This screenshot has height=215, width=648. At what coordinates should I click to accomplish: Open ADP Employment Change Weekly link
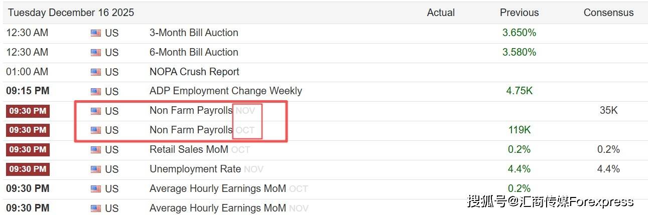coord(225,91)
